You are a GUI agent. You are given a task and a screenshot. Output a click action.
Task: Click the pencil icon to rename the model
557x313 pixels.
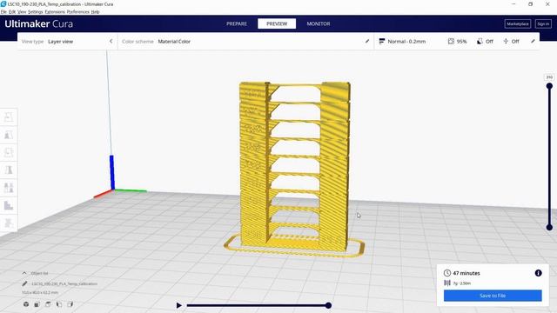tap(24, 283)
